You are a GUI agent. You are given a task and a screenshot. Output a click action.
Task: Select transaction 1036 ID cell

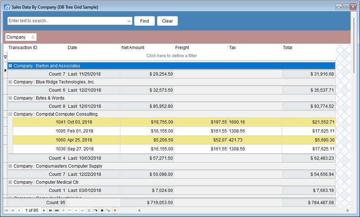click(39, 149)
